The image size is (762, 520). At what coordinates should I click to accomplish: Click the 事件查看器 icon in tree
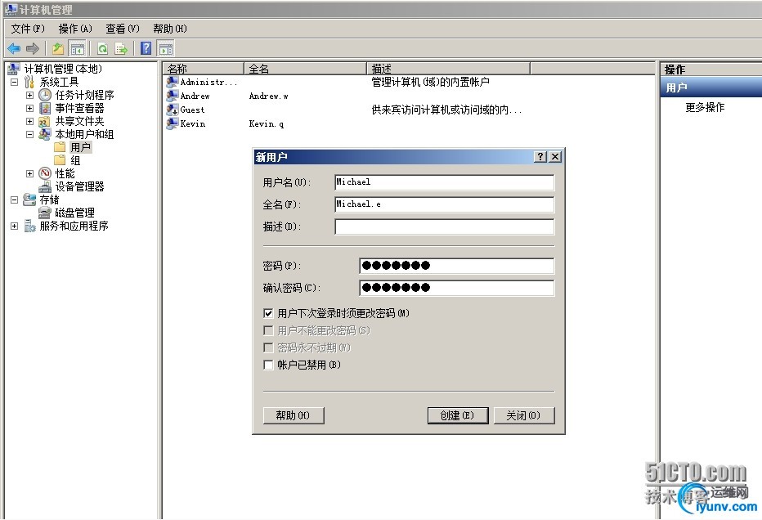[45, 108]
